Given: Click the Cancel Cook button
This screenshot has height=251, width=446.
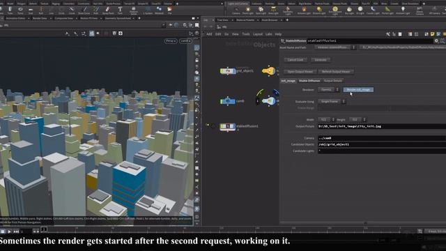Looking at the screenshot, I should click(295, 60).
